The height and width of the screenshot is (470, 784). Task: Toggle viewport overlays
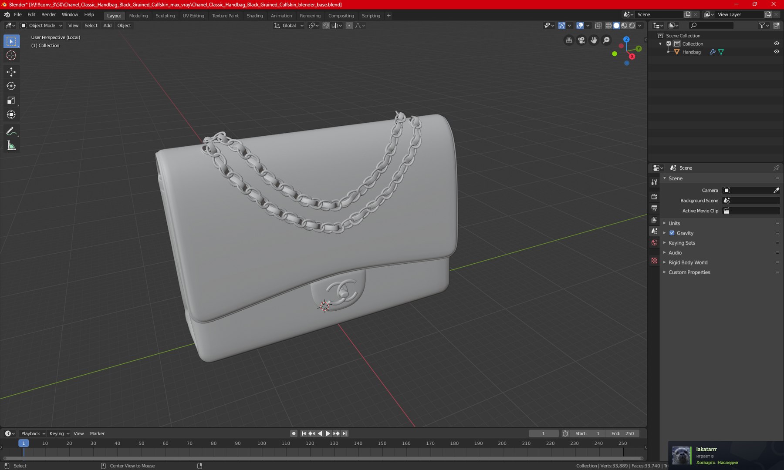tap(580, 26)
